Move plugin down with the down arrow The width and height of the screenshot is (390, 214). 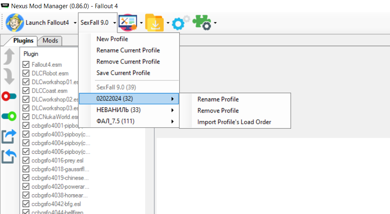9,77
